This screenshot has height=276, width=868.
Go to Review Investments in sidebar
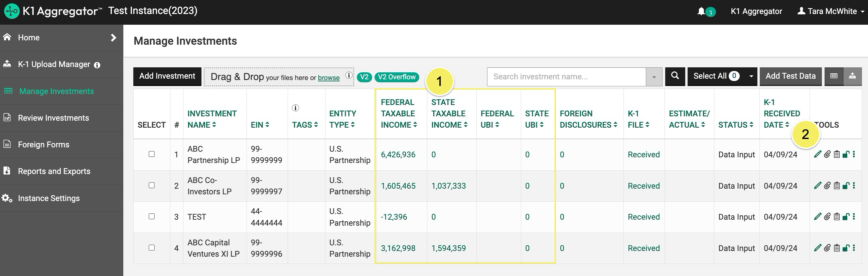tap(53, 118)
